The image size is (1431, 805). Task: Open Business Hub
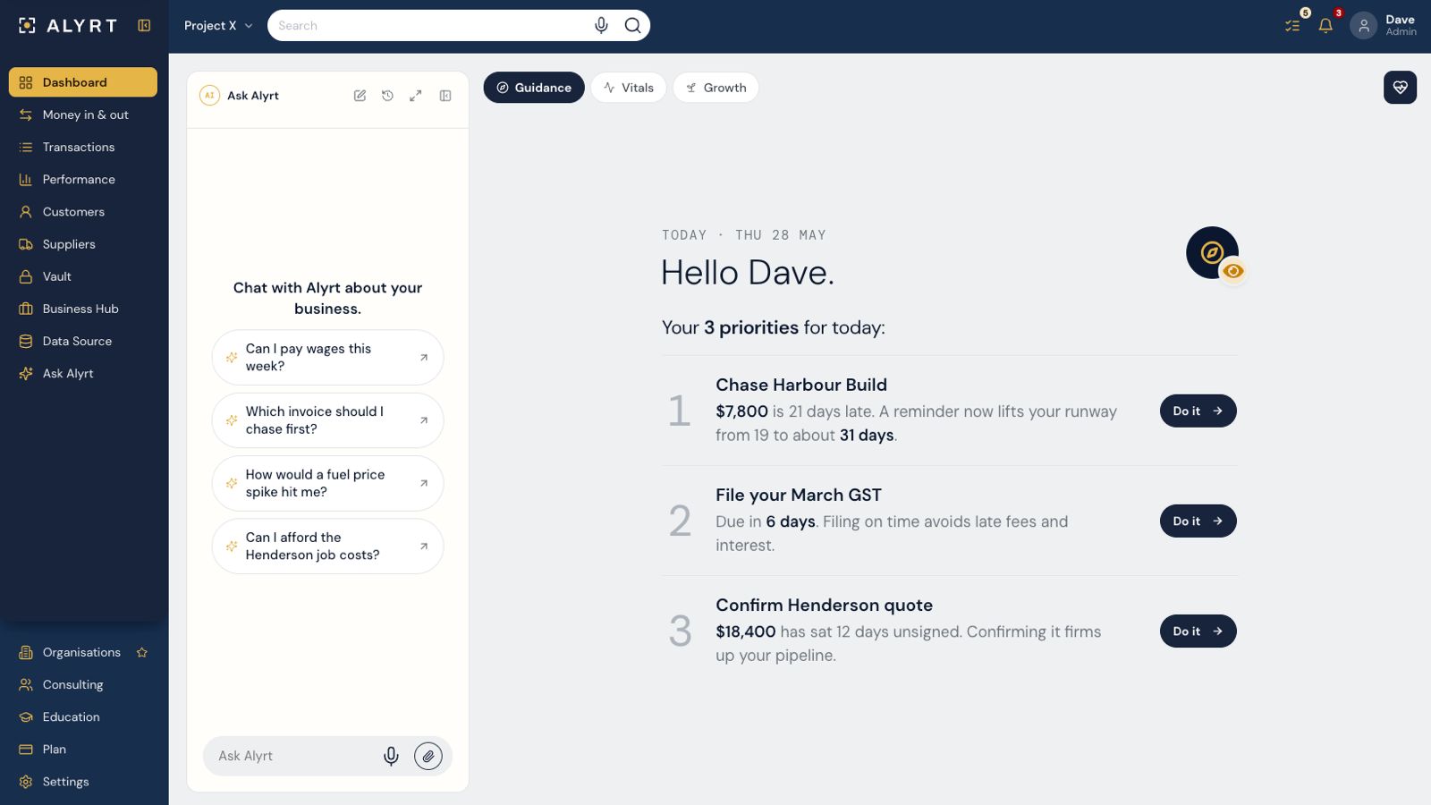[83, 309]
